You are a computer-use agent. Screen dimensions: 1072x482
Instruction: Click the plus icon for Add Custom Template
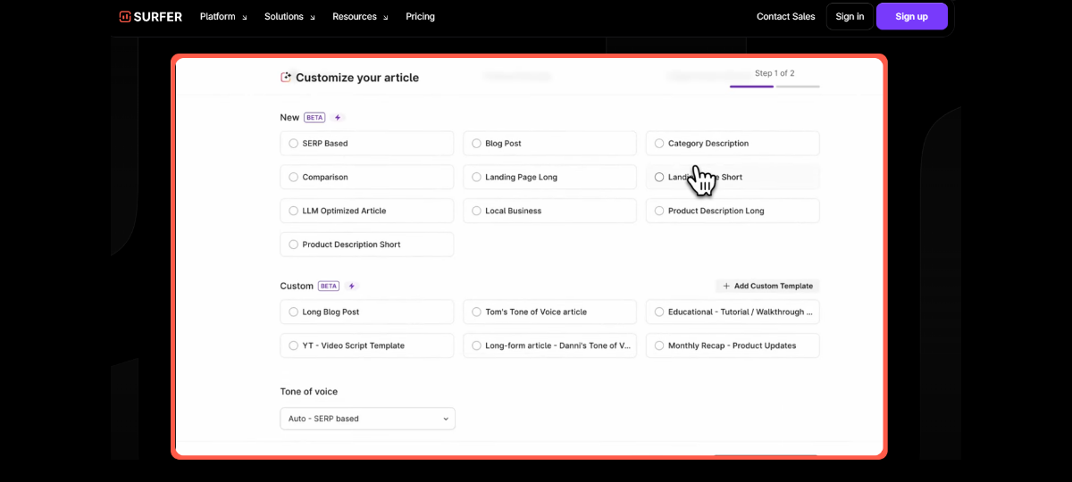point(726,287)
